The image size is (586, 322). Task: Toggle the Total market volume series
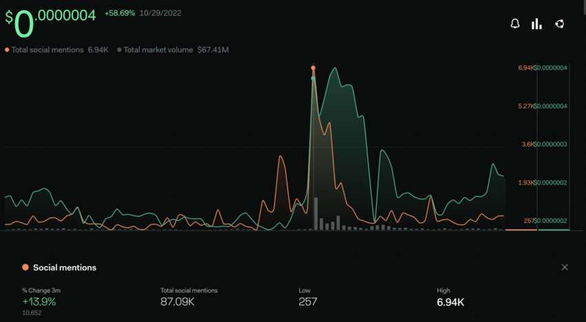click(172, 50)
